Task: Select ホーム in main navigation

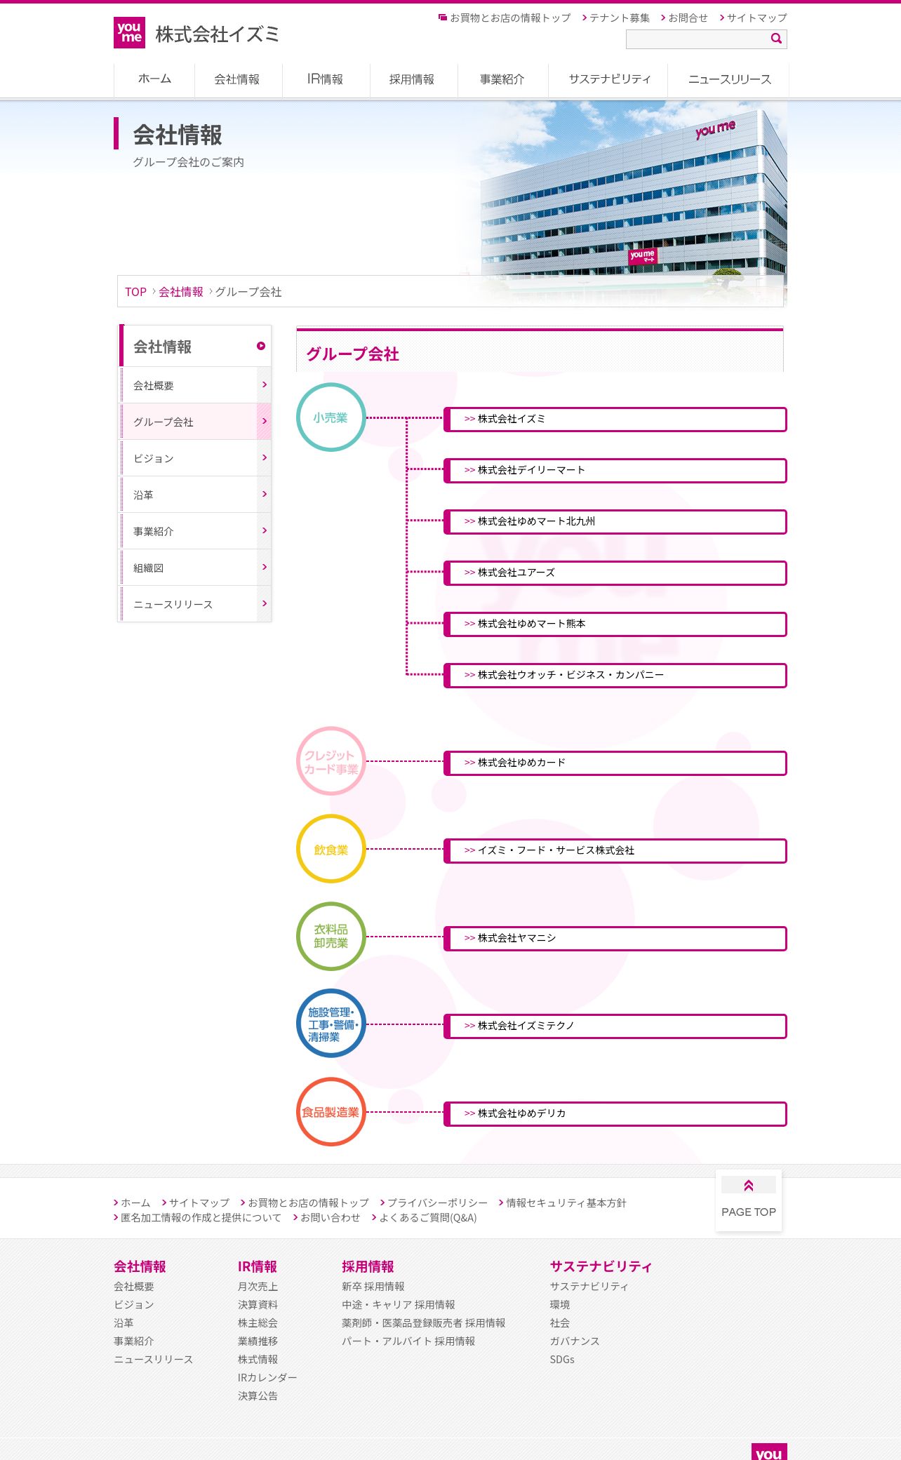Action: coord(154,79)
